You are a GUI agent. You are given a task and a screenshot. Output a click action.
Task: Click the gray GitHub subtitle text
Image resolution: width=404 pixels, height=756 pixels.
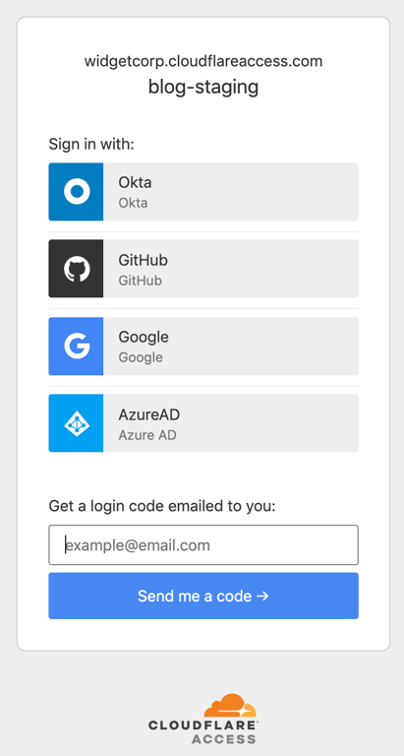(x=141, y=281)
